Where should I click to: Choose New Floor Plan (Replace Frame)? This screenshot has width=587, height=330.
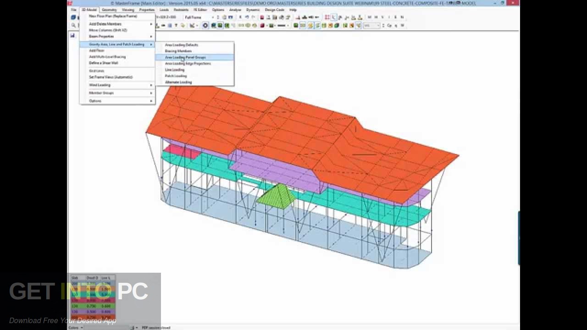(113, 16)
